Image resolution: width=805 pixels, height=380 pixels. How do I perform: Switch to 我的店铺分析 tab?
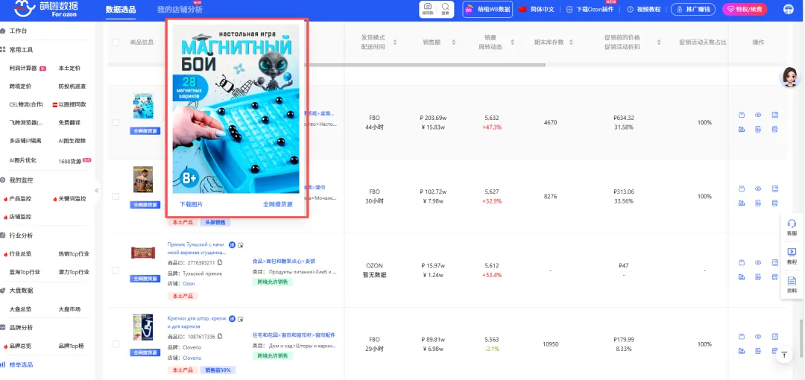pyautogui.click(x=179, y=10)
